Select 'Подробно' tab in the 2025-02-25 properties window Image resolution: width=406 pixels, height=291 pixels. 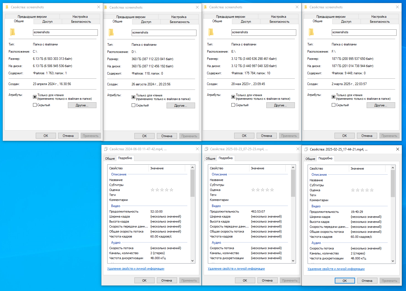(325, 158)
